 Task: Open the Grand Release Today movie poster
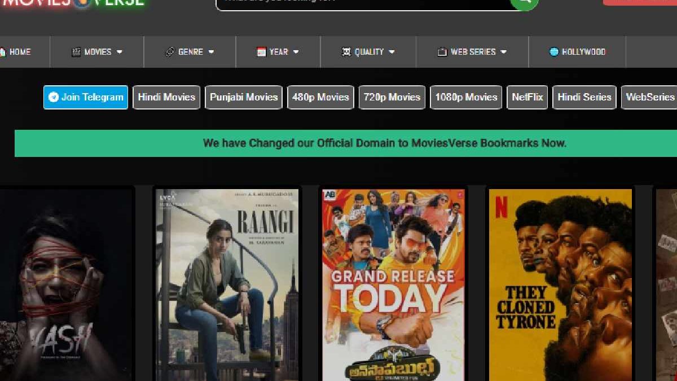click(x=393, y=285)
